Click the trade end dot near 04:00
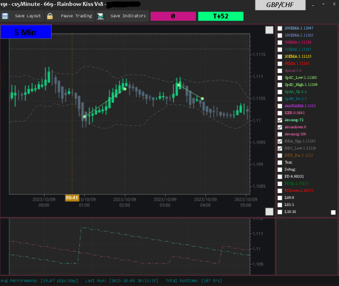The image size is (339, 286). tap(202, 99)
